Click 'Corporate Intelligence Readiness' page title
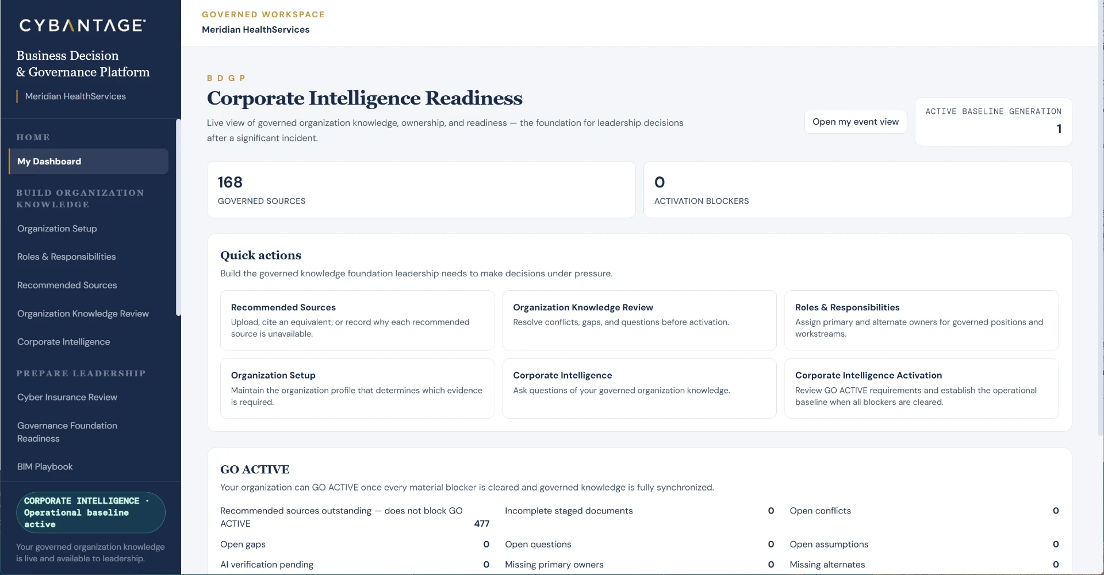This screenshot has width=1104, height=575. pos(365,98)
